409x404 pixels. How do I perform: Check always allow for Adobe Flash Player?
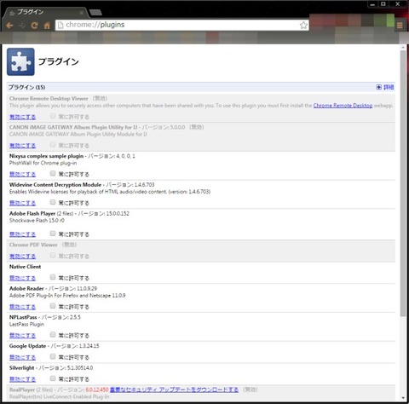click(53, 234)
